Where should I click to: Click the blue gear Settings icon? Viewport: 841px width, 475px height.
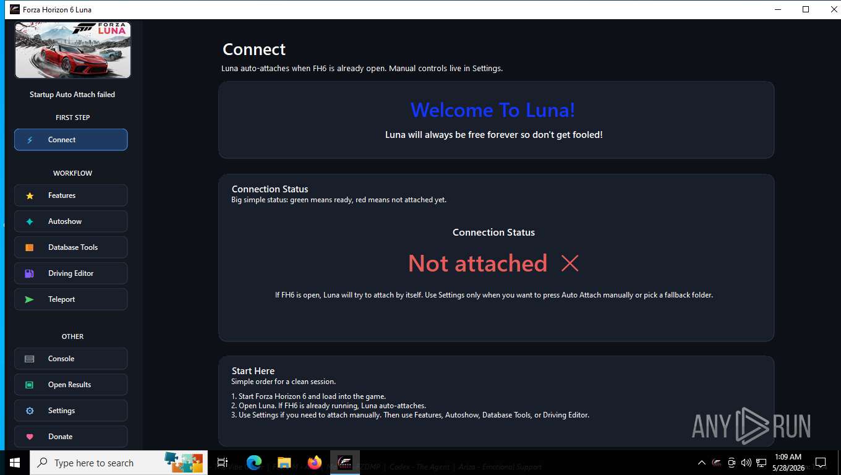[x=30, y=411]
